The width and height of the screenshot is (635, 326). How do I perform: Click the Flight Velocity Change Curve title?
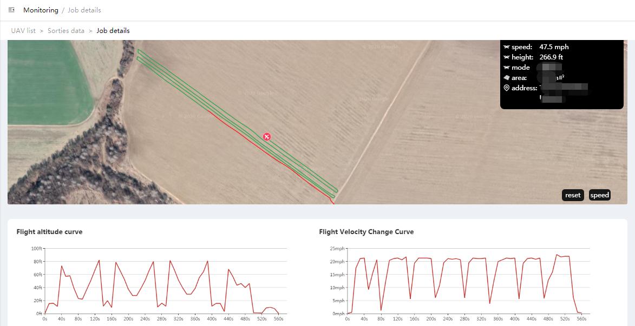pos(366,232)
